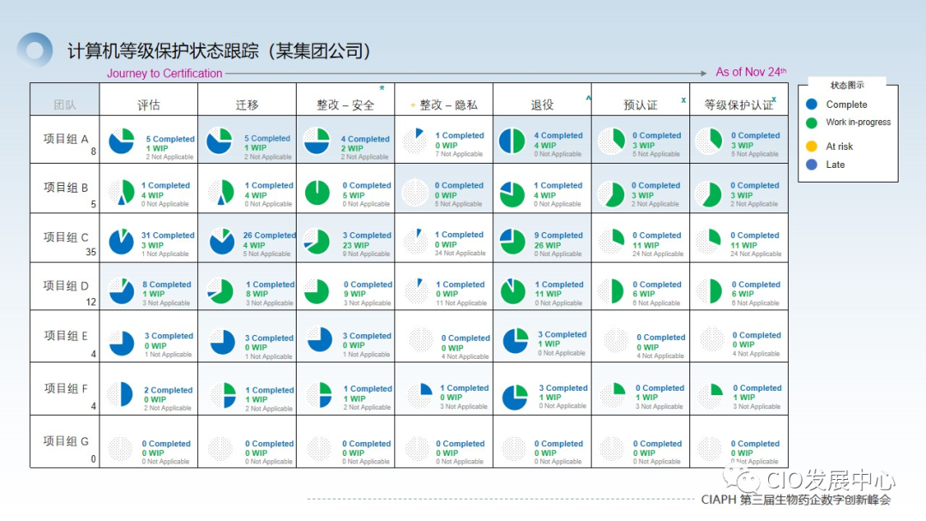
Task: Click the 项目组 B row label
Action: 65,188
